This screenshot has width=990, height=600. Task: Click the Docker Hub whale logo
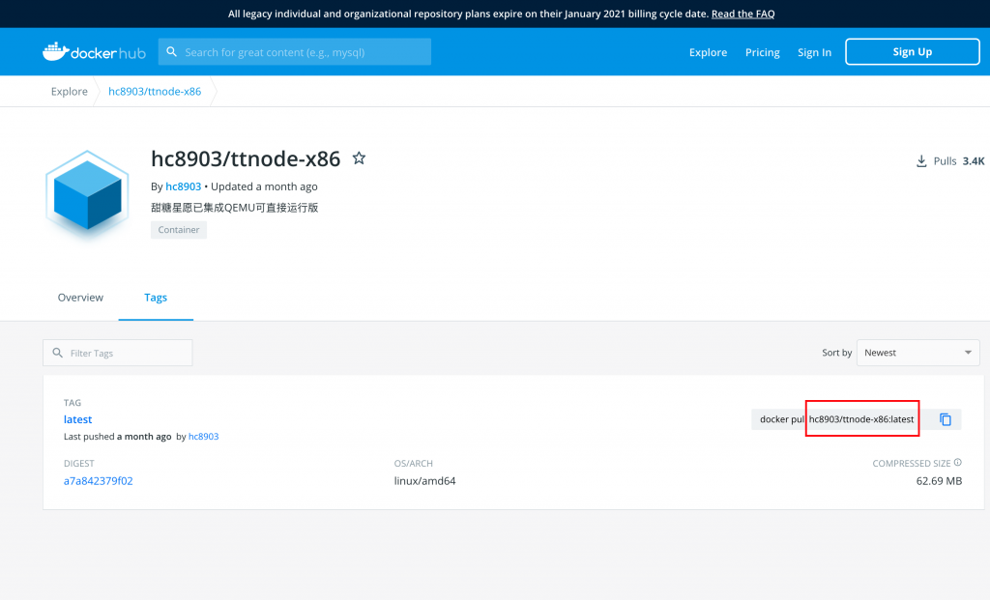click(55, 51)
